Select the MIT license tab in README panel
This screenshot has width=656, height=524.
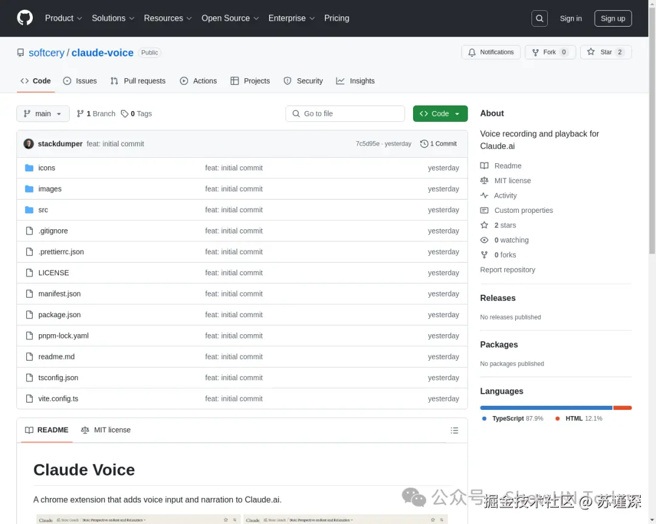[106, 430]
